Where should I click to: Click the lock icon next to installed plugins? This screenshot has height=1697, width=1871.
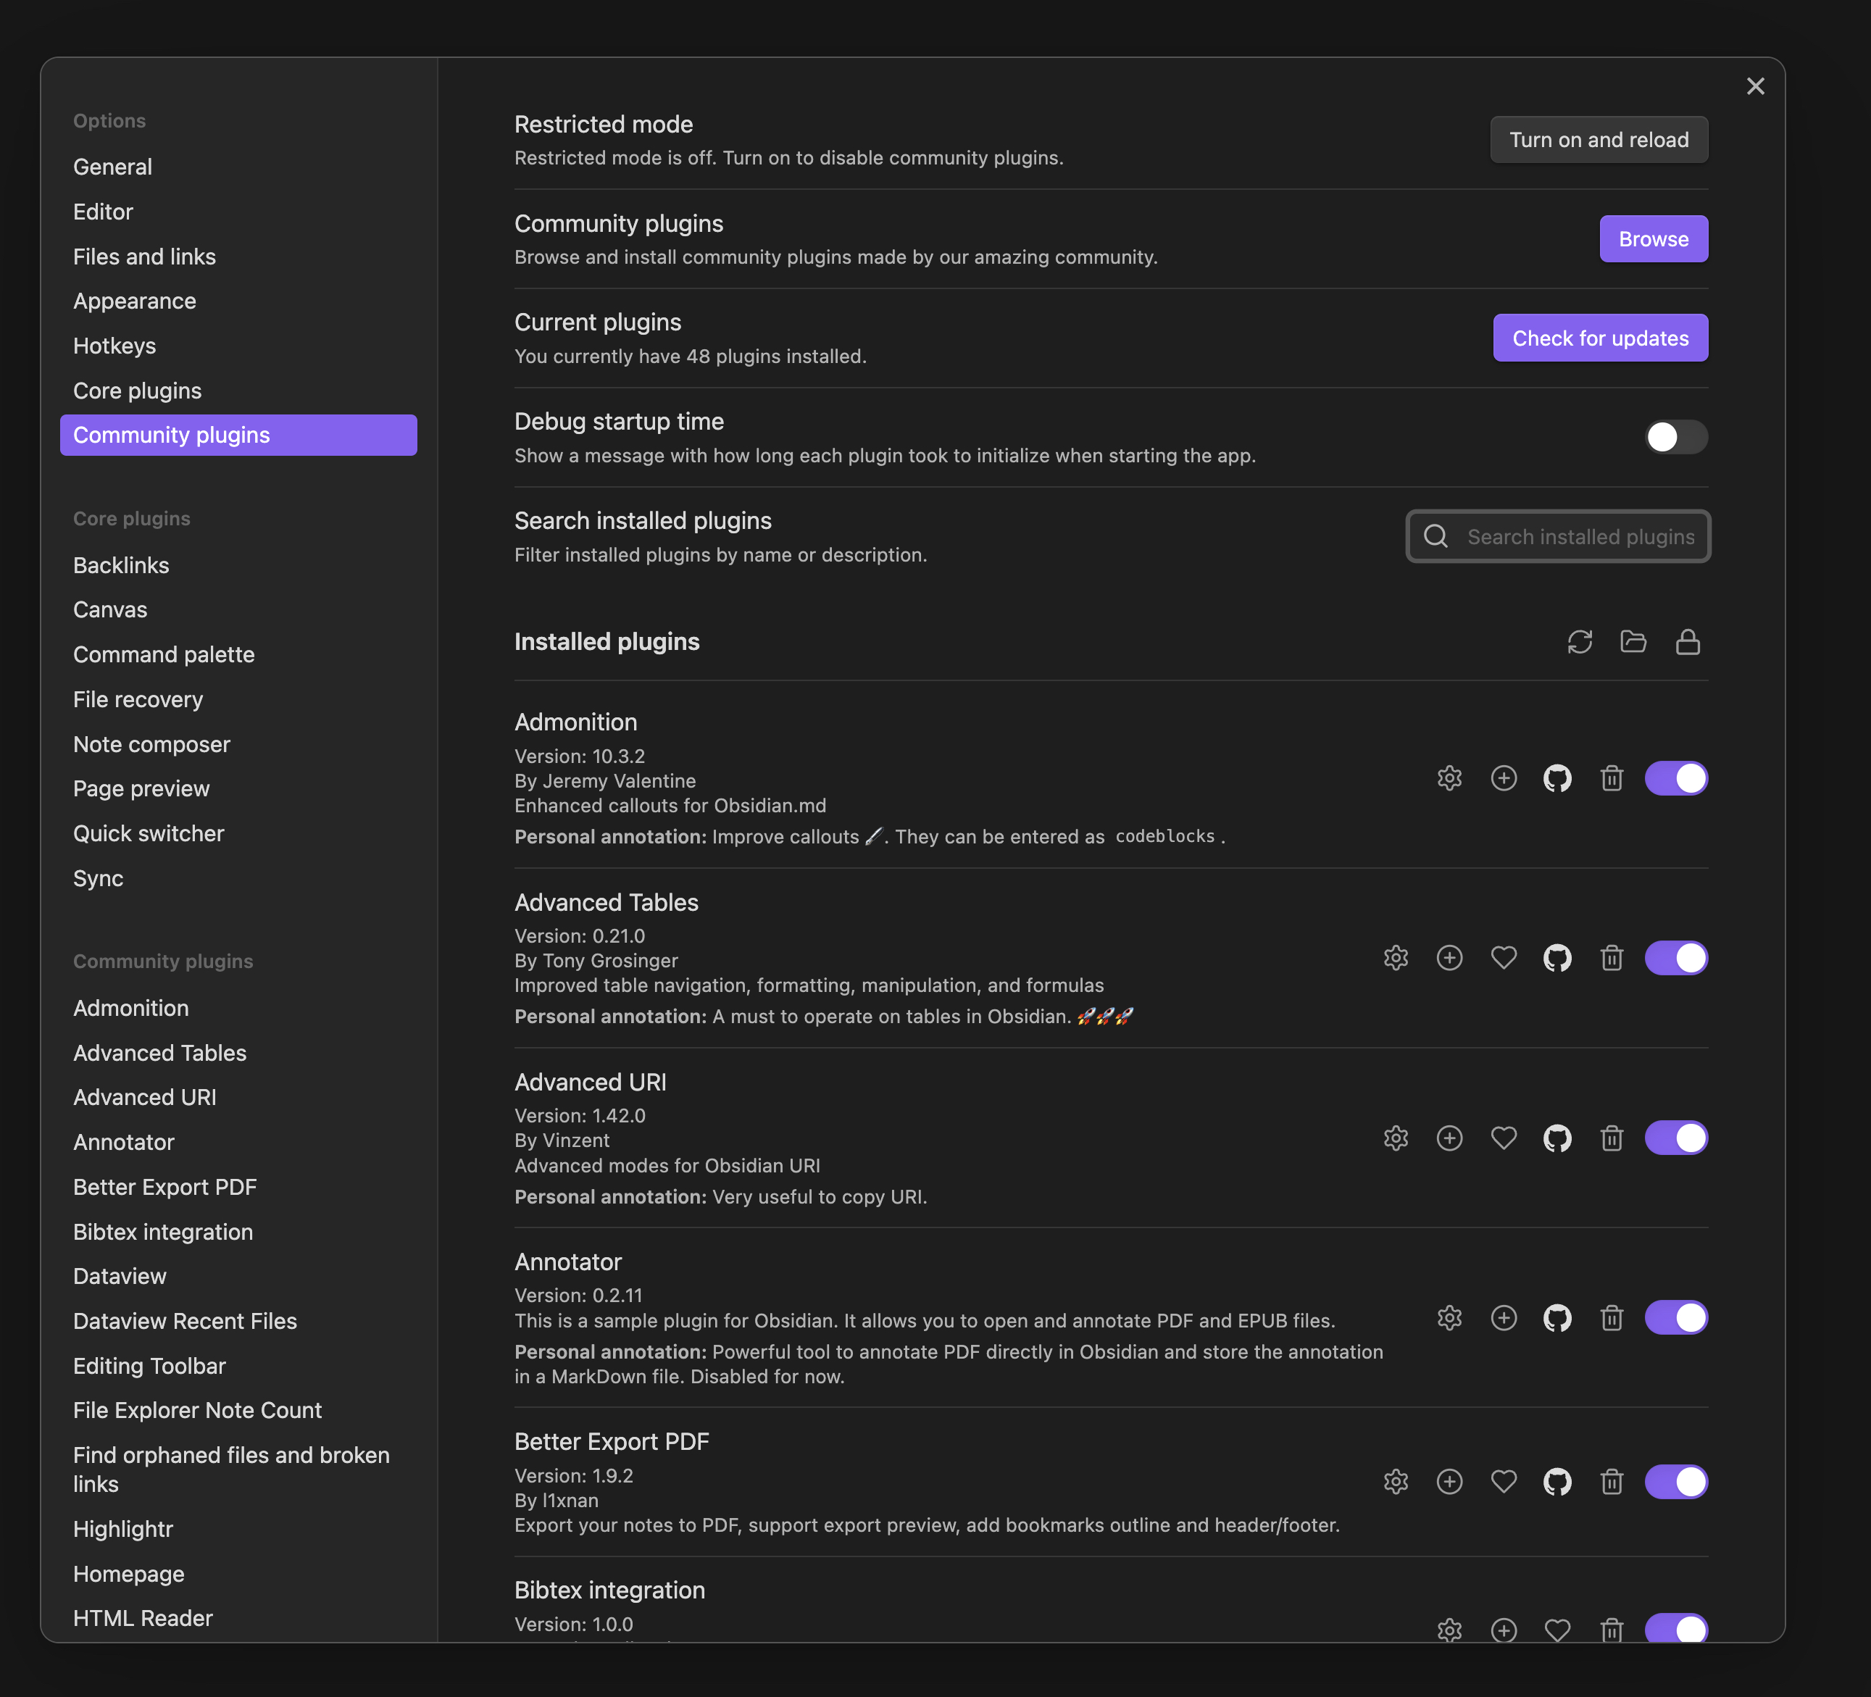point(1688,641)
